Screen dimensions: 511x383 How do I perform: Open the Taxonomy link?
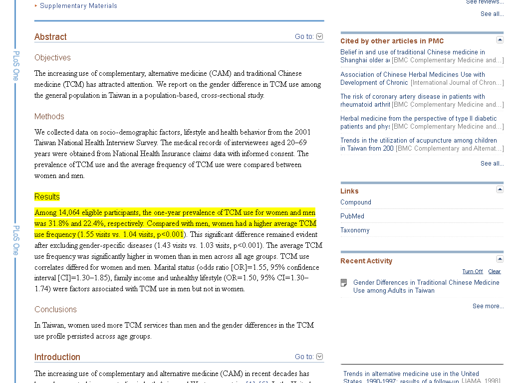[x=355, y=230]
